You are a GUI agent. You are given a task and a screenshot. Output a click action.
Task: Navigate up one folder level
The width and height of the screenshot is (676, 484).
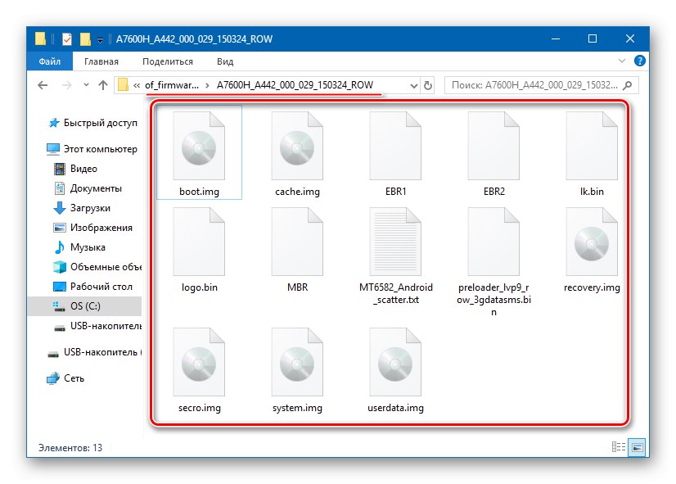(x=101, y=84)
